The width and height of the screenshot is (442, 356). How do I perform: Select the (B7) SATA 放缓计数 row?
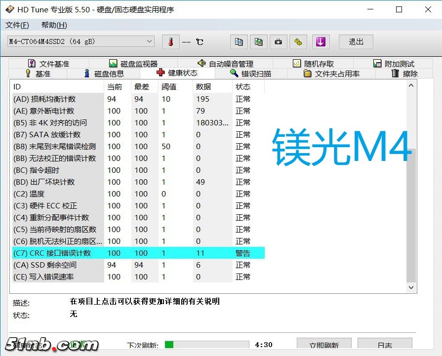click(138, 134)
